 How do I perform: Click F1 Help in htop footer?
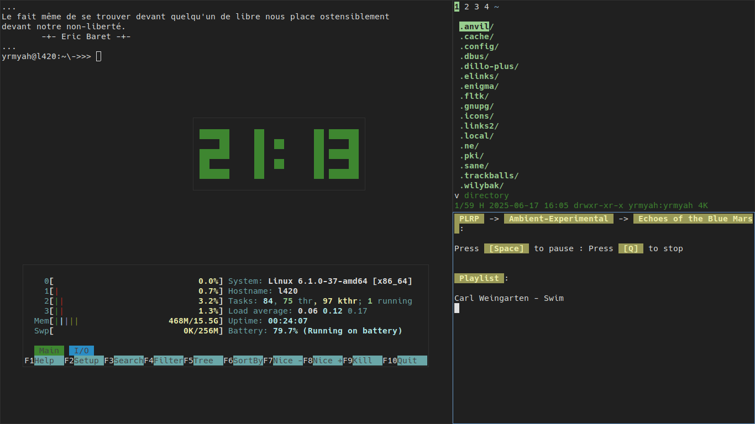tap(44, 361)
